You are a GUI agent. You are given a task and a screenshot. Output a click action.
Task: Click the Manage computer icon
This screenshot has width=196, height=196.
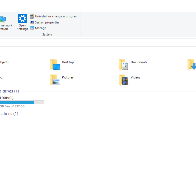32,28
